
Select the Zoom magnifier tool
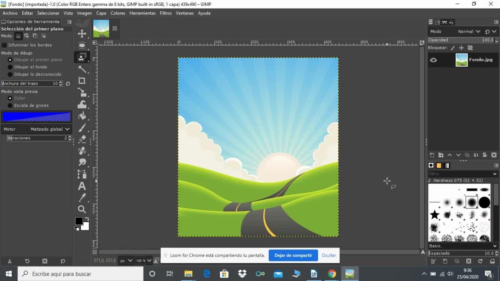pyautogui.click(x=82, y=209)
